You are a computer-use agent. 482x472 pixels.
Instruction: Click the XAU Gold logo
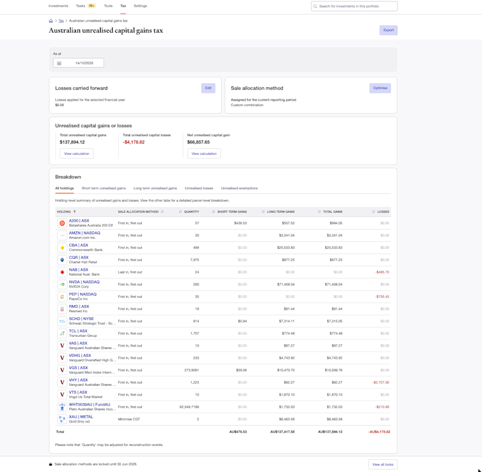(x=62, y=419)
